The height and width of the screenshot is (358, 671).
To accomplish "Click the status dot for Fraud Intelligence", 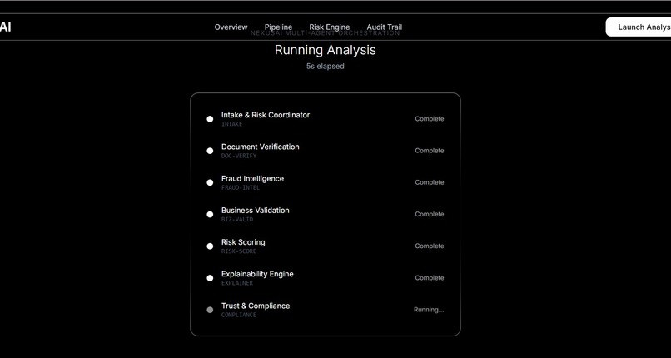I will tap(210, 182).
